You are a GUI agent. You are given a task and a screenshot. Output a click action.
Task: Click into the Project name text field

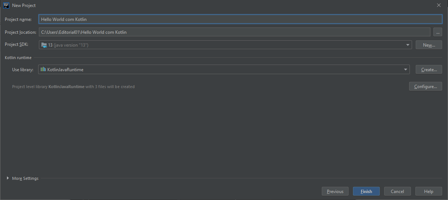(240, 19)
